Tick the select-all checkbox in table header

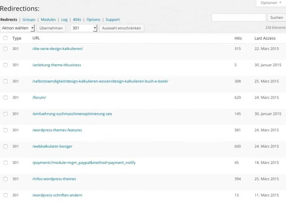[5, 38]
